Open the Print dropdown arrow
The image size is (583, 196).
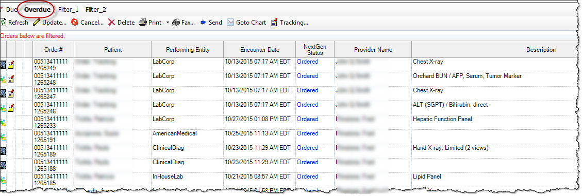tap(168, 23)
